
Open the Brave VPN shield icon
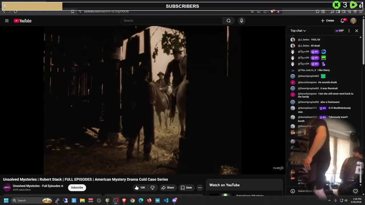(355, 11)
